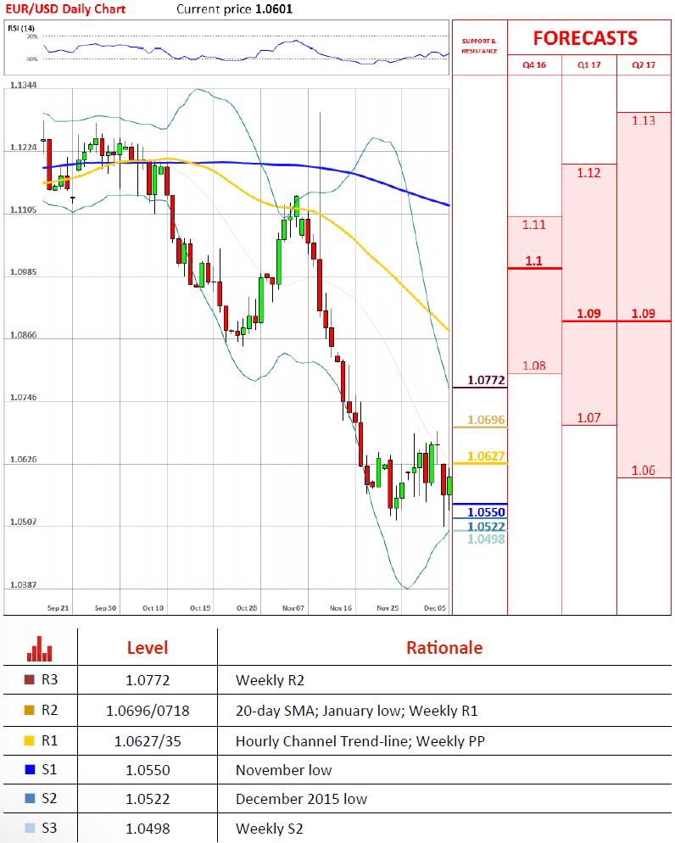Select the Q2 17 column header
This screenshot has height=843, width=675.
point(644,65)
